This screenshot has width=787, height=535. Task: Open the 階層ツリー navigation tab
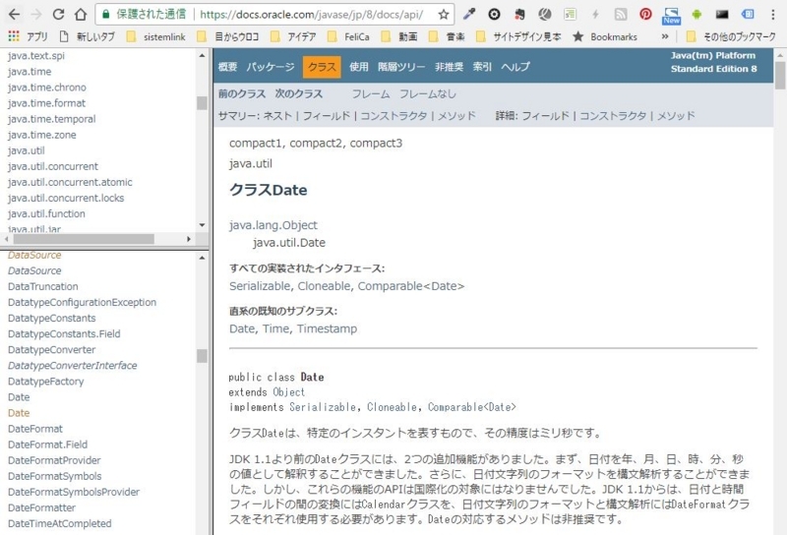click(x=401, y=67)
